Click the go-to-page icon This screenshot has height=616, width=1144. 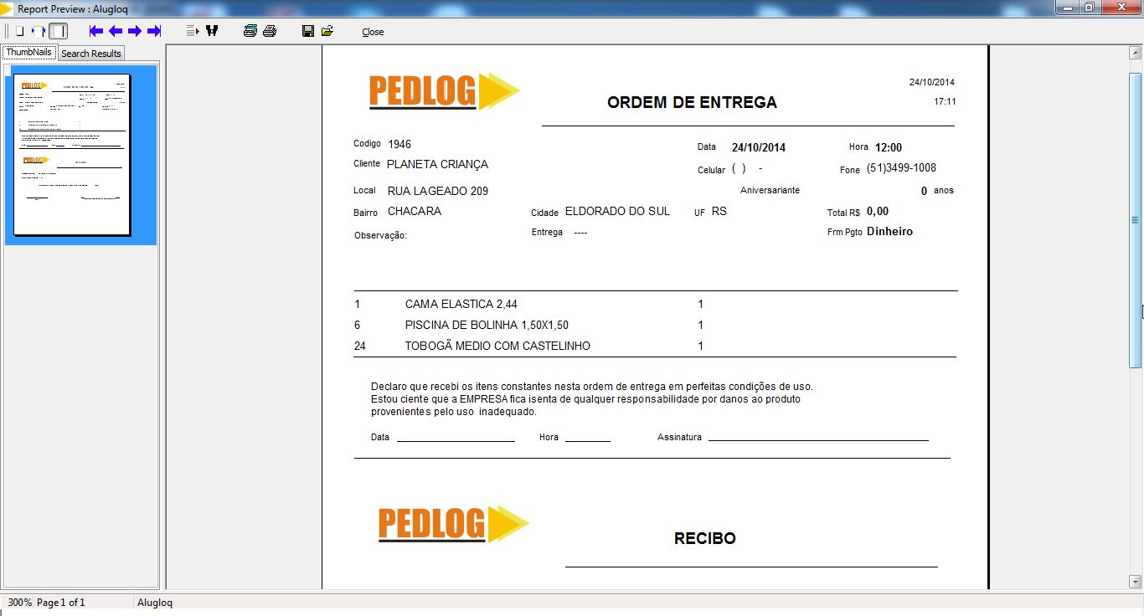192,31
